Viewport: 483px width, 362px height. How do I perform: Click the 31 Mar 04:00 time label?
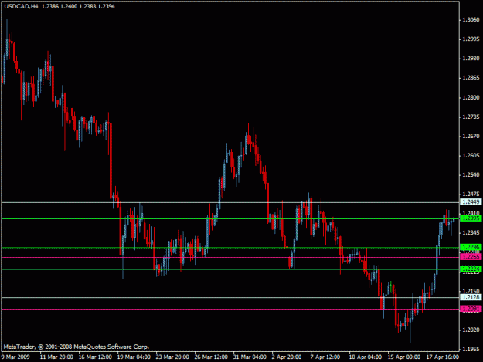[250, 357]
